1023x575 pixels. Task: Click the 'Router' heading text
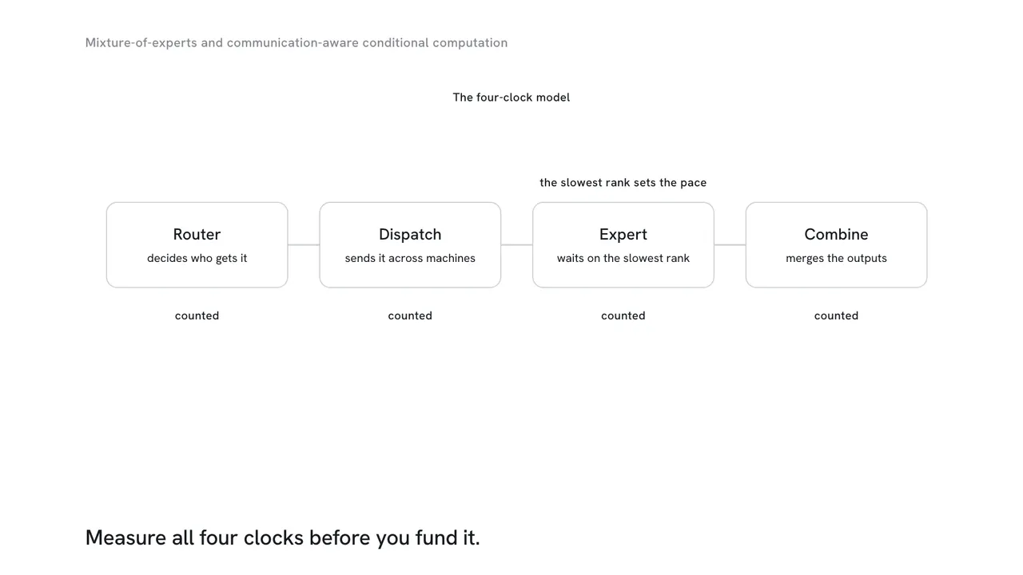tap(197, 235)
